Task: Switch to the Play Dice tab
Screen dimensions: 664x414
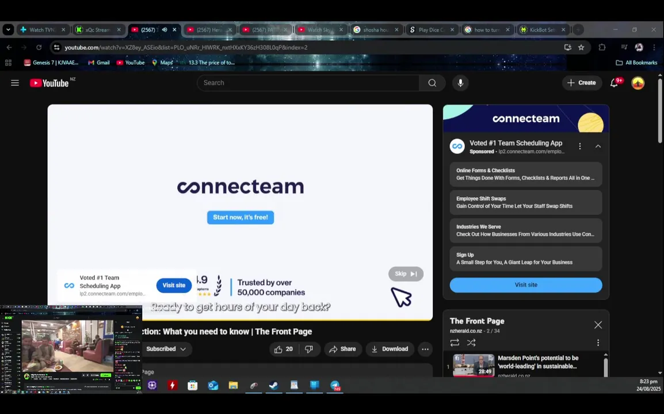Action: tap(431, 30)
